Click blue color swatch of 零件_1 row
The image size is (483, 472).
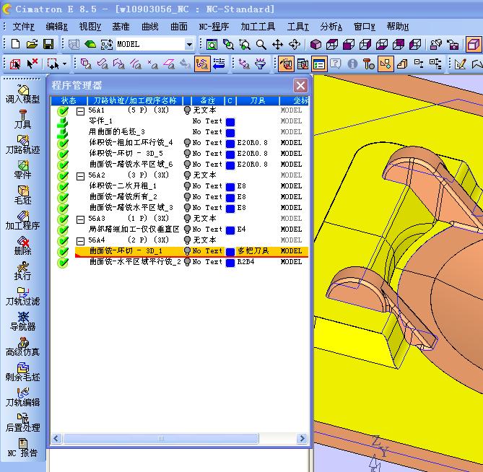click(230, 122)
